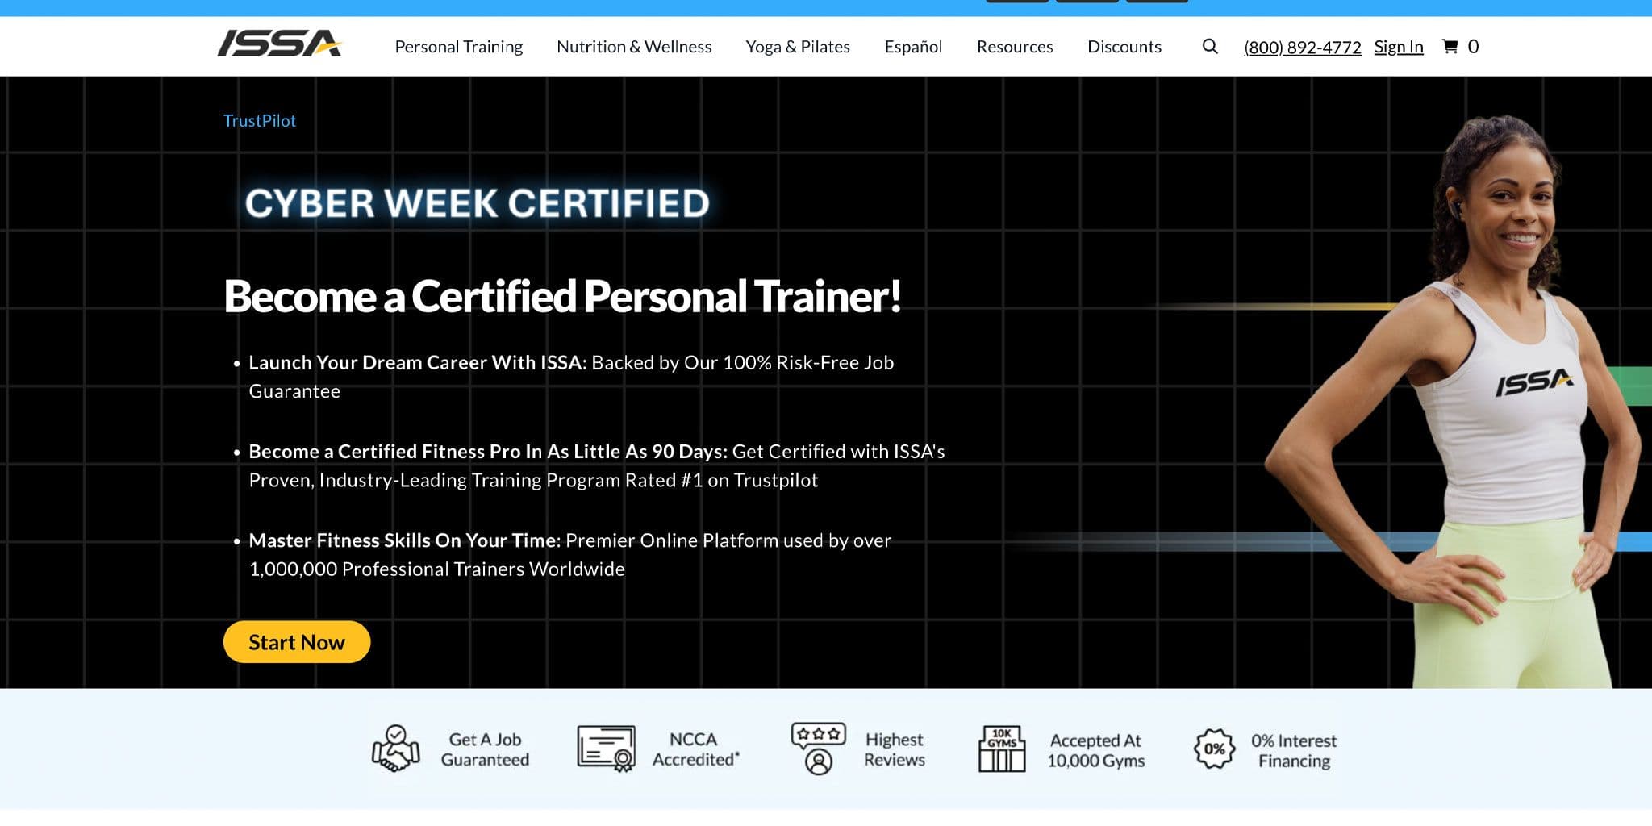Screen dimensions: 1652x826
Task: Open the TrustPilot link
Action: [259, 121]
